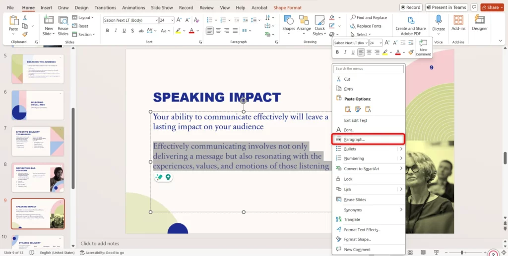
Task: Toggle Bold in the ribbon Font group
Action: [x=107, y=31]
